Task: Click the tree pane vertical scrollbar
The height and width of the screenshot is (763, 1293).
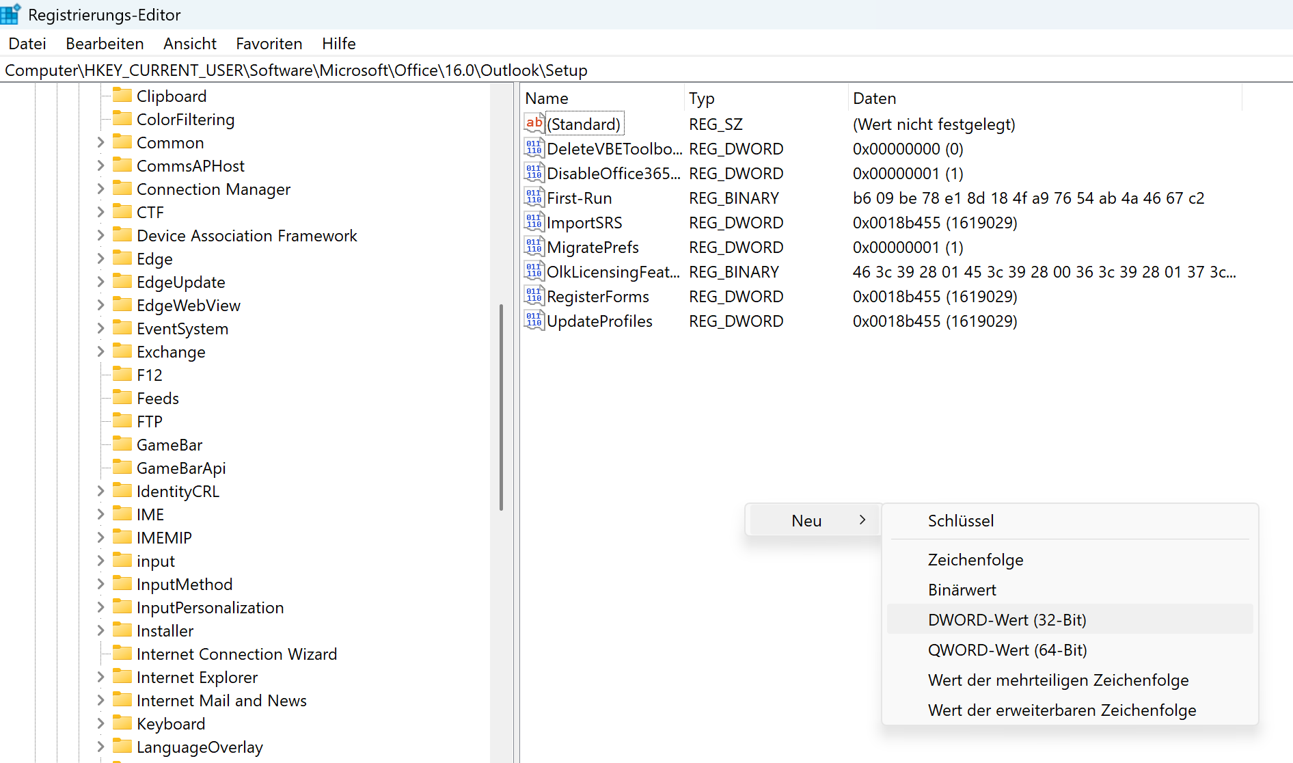Action: (501, 410)
